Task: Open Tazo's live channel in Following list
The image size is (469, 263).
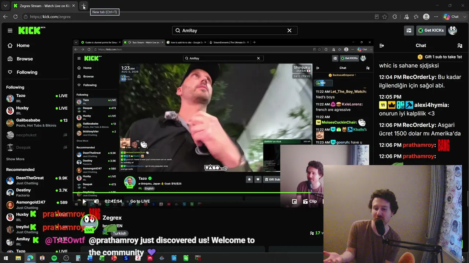Action: pos(37,98)
